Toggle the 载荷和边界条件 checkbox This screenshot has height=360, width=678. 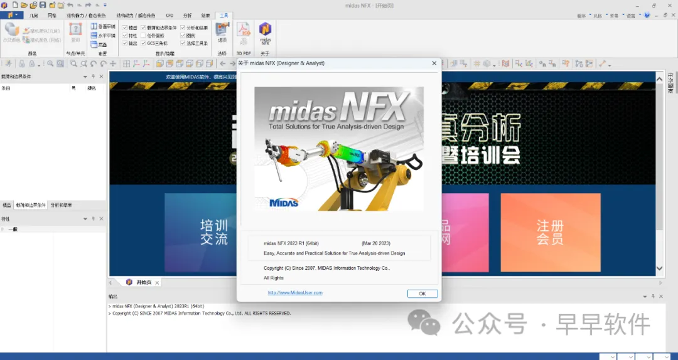coord(143,28)
